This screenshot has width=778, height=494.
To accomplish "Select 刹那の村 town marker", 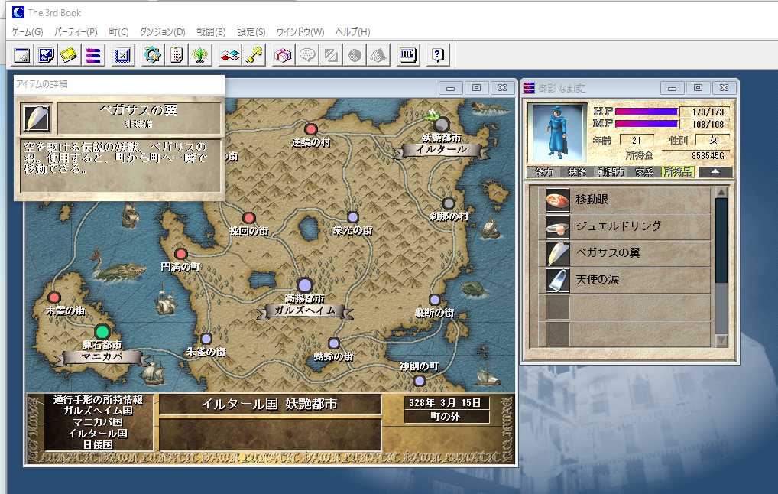I will click(x=449, y=203).
